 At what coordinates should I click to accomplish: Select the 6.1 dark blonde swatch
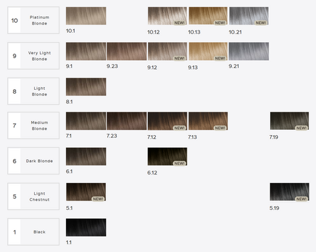(x=86, y=156)
